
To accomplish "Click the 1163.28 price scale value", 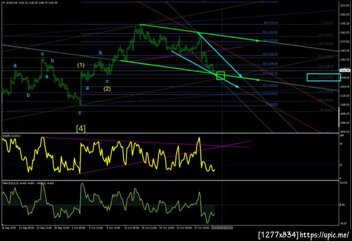I will pyautogui.click(x=345, y=50).
